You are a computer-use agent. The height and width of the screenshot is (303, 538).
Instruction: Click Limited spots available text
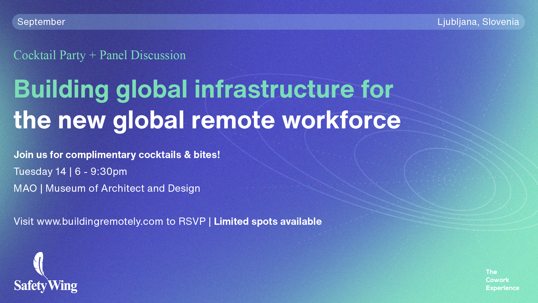pyautogui.click(x=268, y=221)
